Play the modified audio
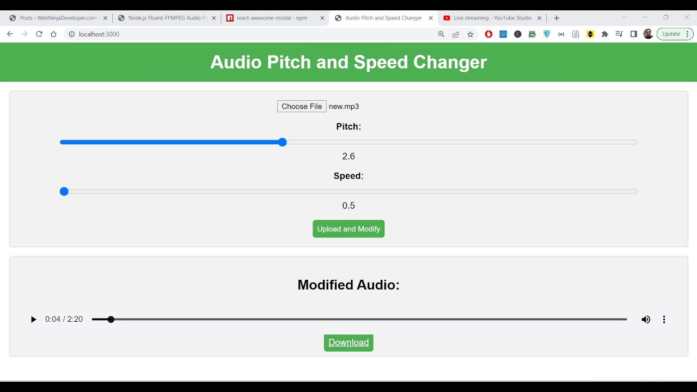 click(33, 320)
